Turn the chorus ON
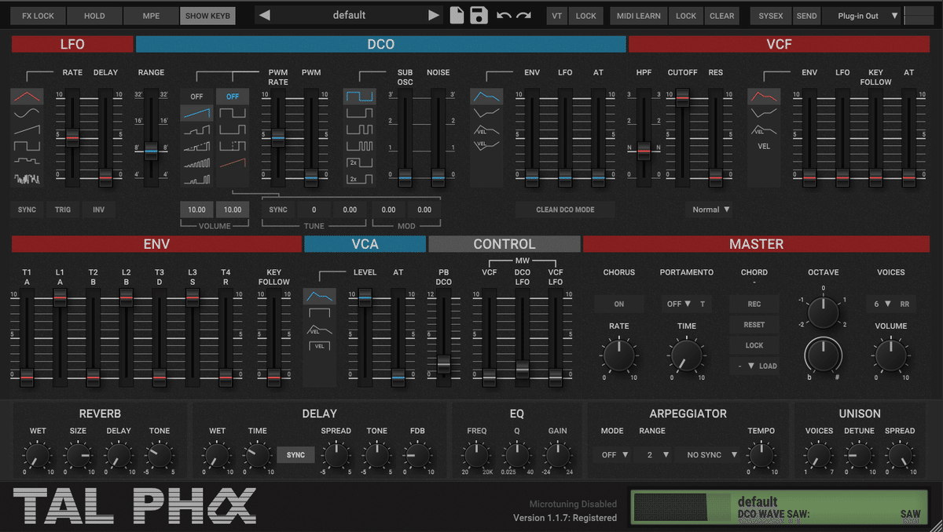The width and height of the screenshot is (943, 532). click(x=618, y=304)
